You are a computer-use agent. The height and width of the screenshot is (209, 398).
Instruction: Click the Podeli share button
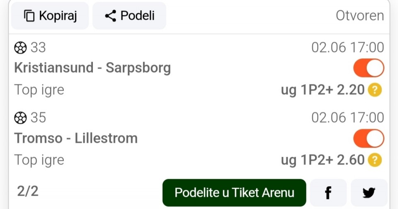(129, 16)
